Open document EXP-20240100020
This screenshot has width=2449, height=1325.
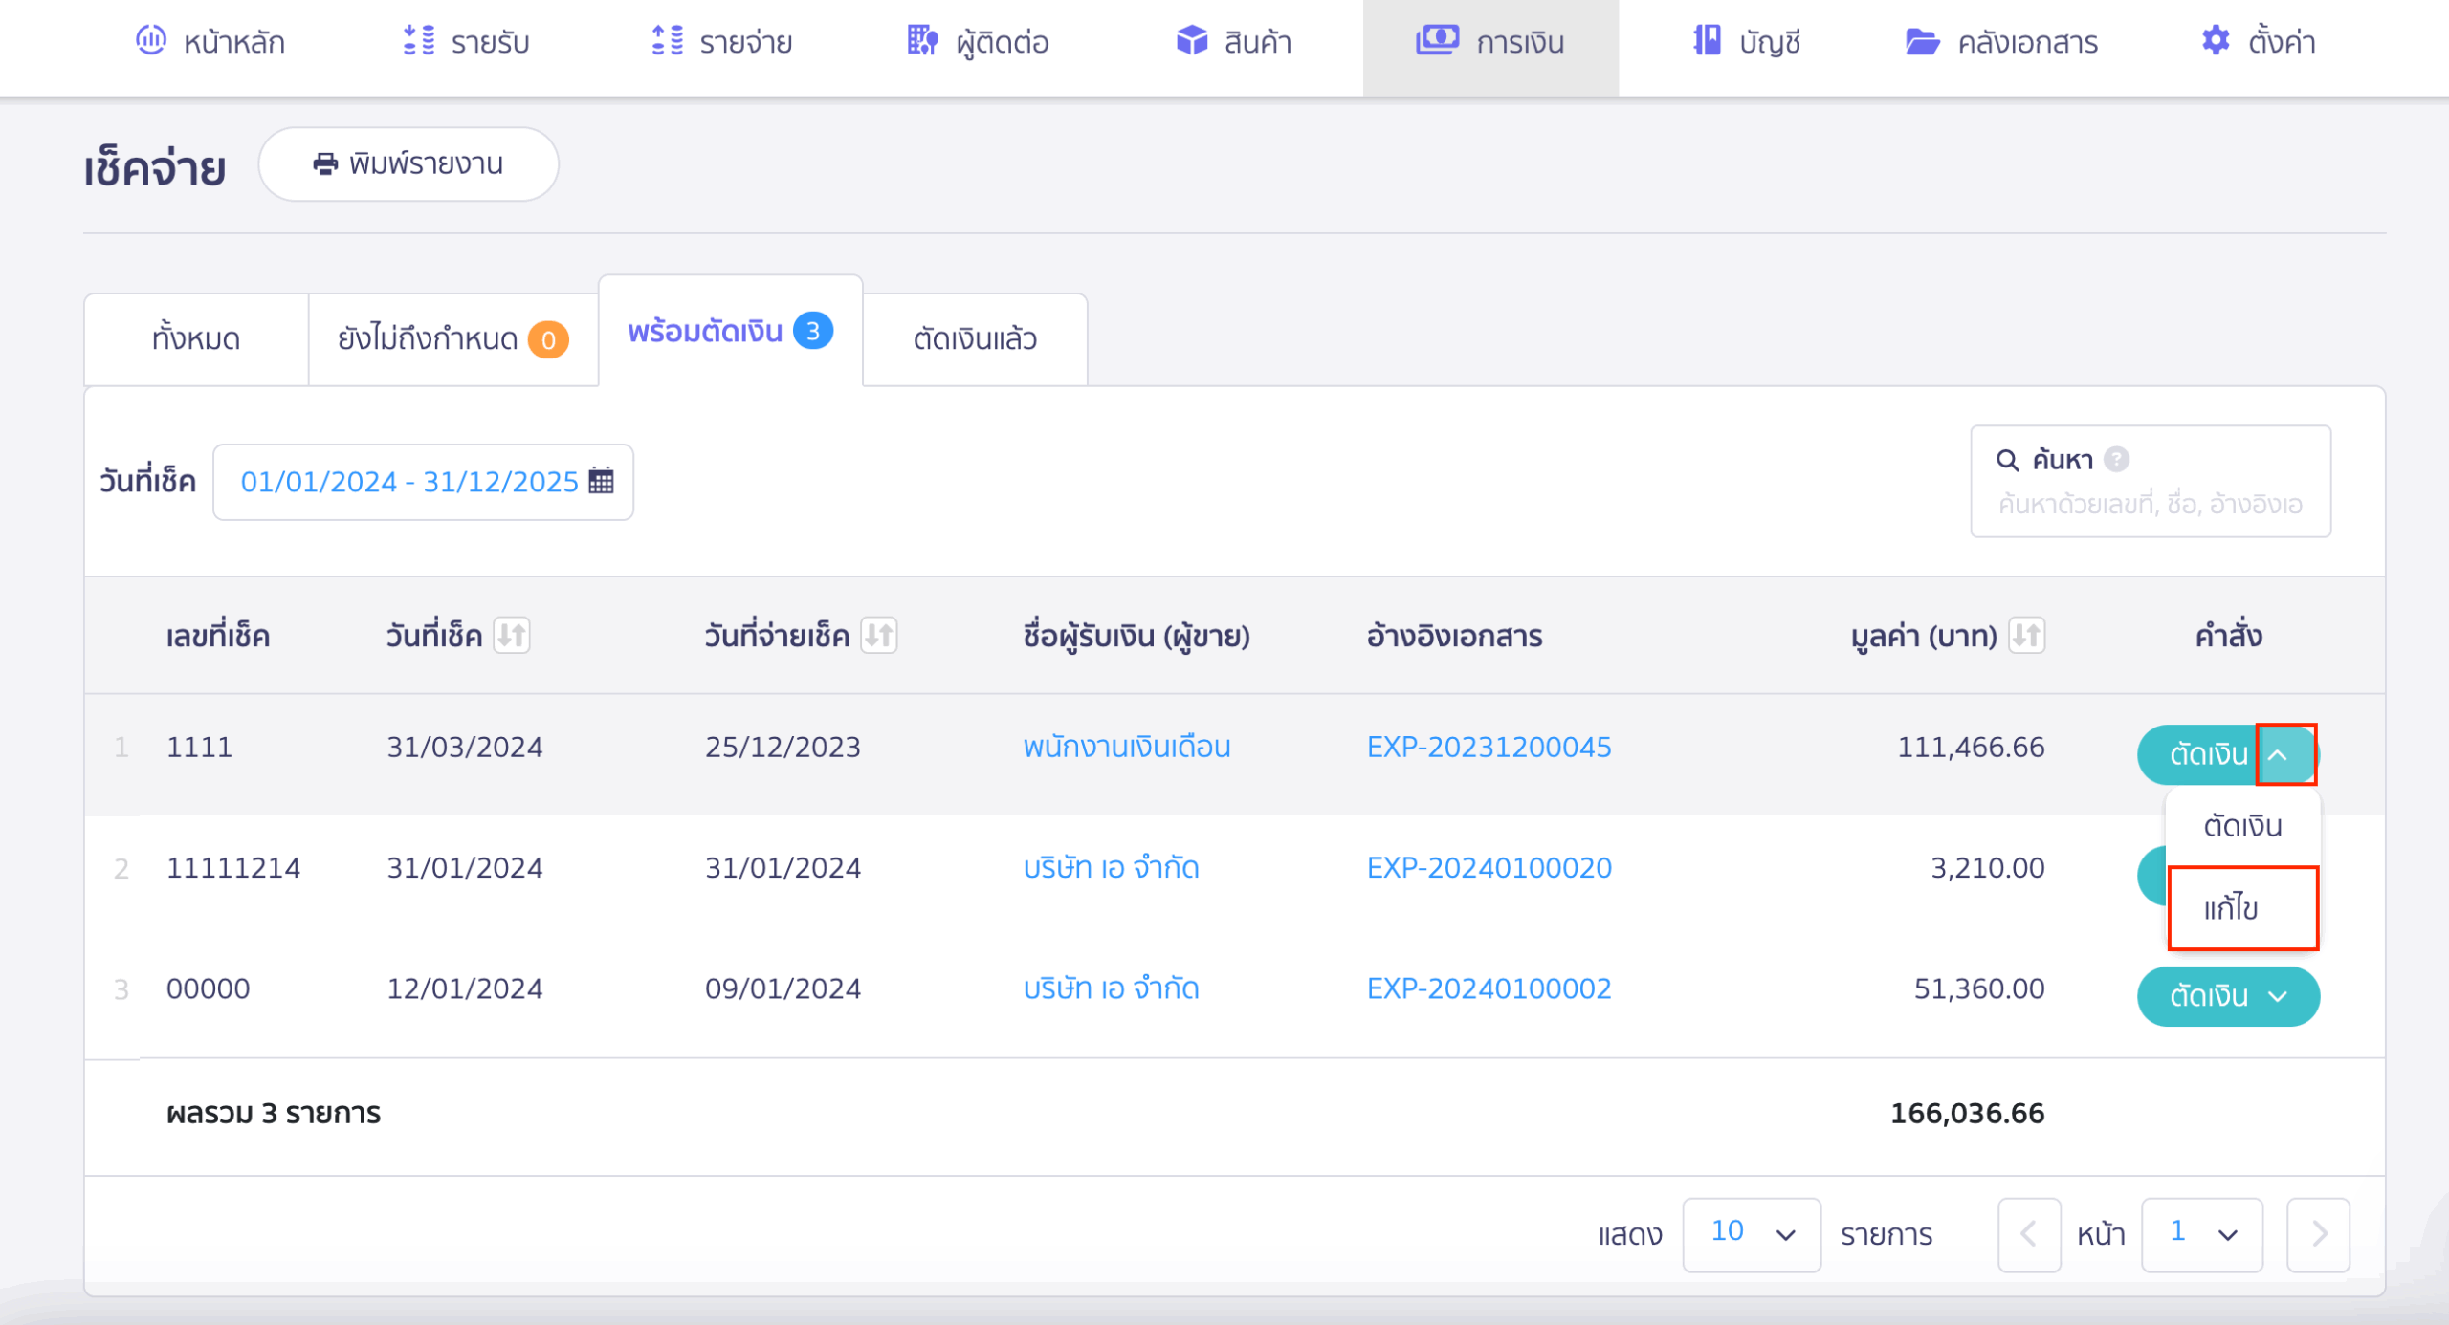click(x=1489, y=868)
